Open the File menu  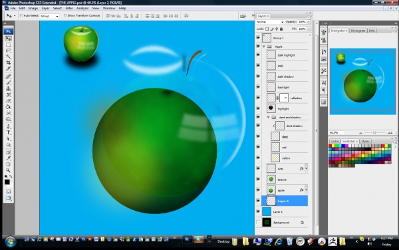tap(13, 8)
